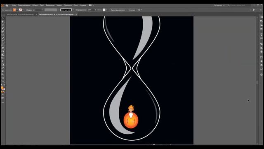Open the stroke weight dropdown
The image size is (264, 149).
click(x=42, y=10)
